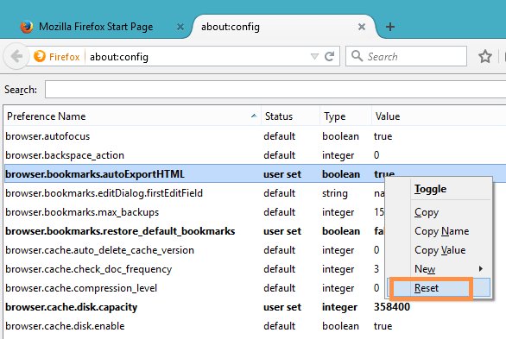The width and height of the screenshot is (506, 339).
Task: Click user set status of restore_default_bookmarks
Action: pyautogui.click(x=282, y=231)
